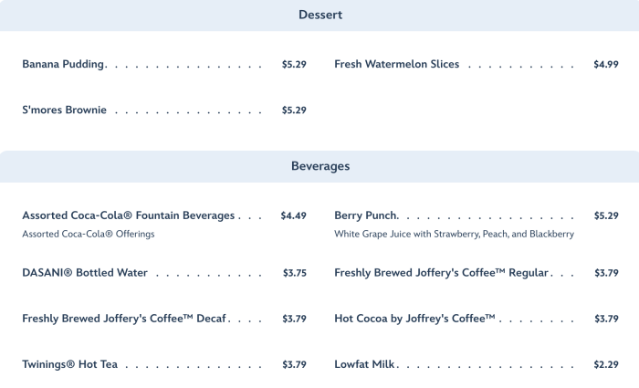Image resolution: width=639 pixels, height=388 pixels.
Task: Click the $3.75 bottled water price
Action: pos(294,273)
